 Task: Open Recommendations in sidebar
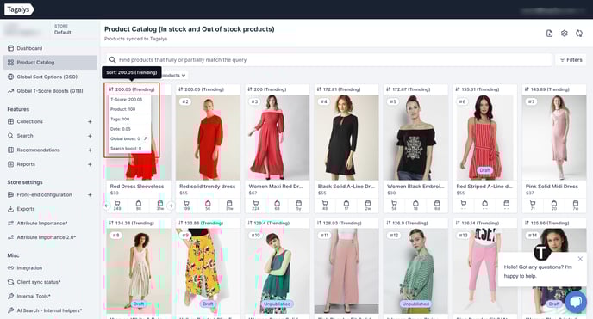pyautogui.click(x=38, y=150)
